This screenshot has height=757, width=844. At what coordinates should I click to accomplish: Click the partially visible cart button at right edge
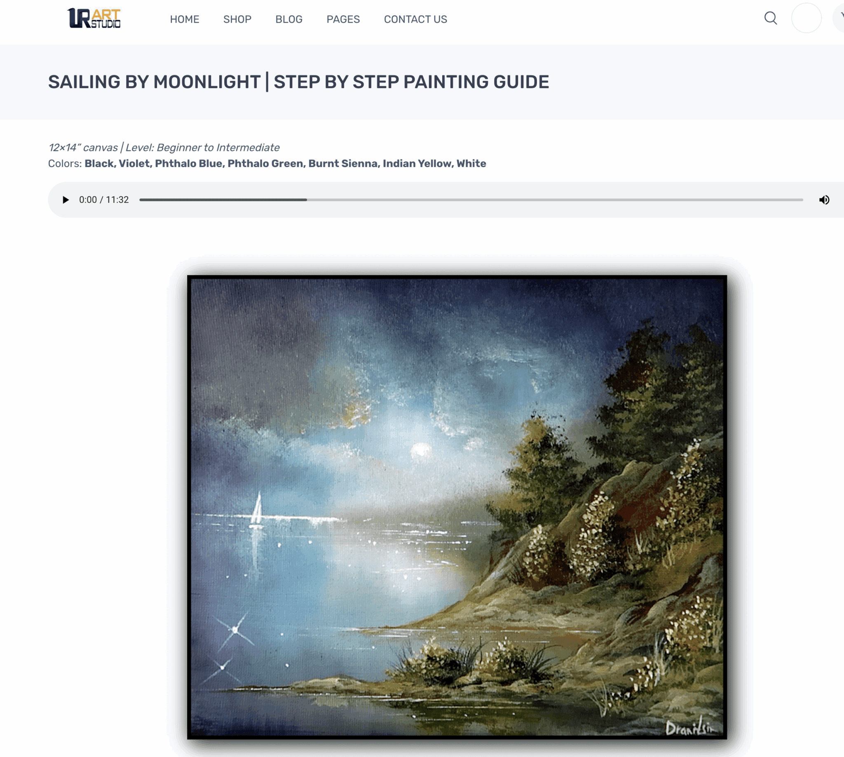[839, 18]
